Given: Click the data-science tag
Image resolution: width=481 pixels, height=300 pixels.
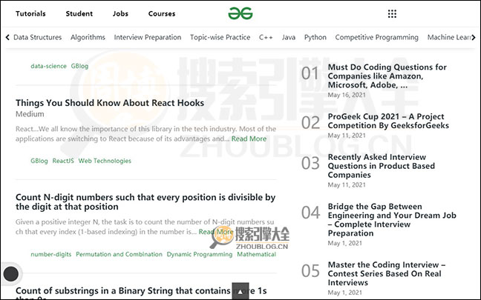Looking at the screenshot, I should point(48,66).
